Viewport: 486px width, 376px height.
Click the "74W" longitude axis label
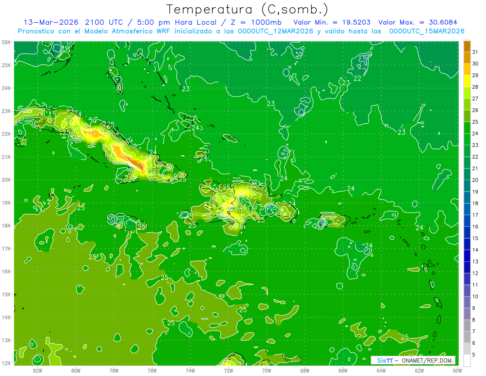pos(190,370)
